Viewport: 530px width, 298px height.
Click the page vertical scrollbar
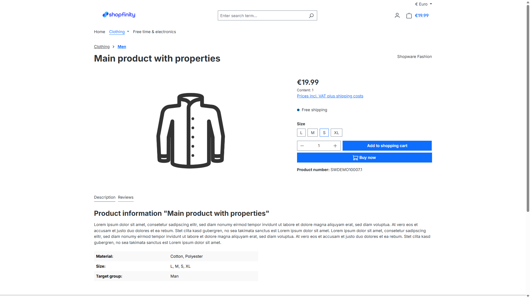528,110
